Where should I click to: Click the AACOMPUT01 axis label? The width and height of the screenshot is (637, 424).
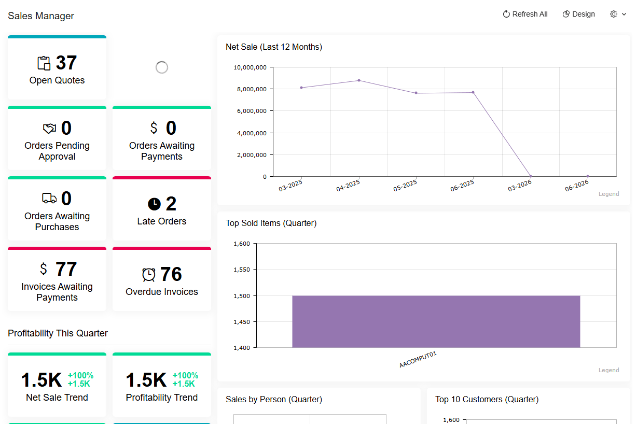pyautogui.click(x=418, y=359)
